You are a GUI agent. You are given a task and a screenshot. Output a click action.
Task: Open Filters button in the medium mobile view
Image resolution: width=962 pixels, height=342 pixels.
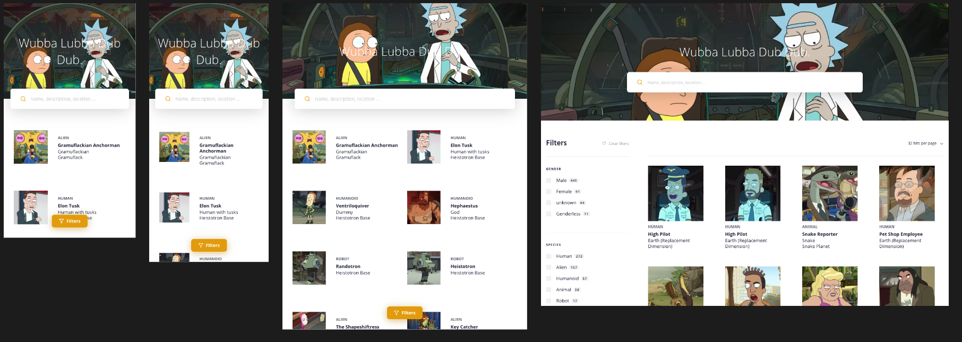pyautogui.click(x=209, y=245)
